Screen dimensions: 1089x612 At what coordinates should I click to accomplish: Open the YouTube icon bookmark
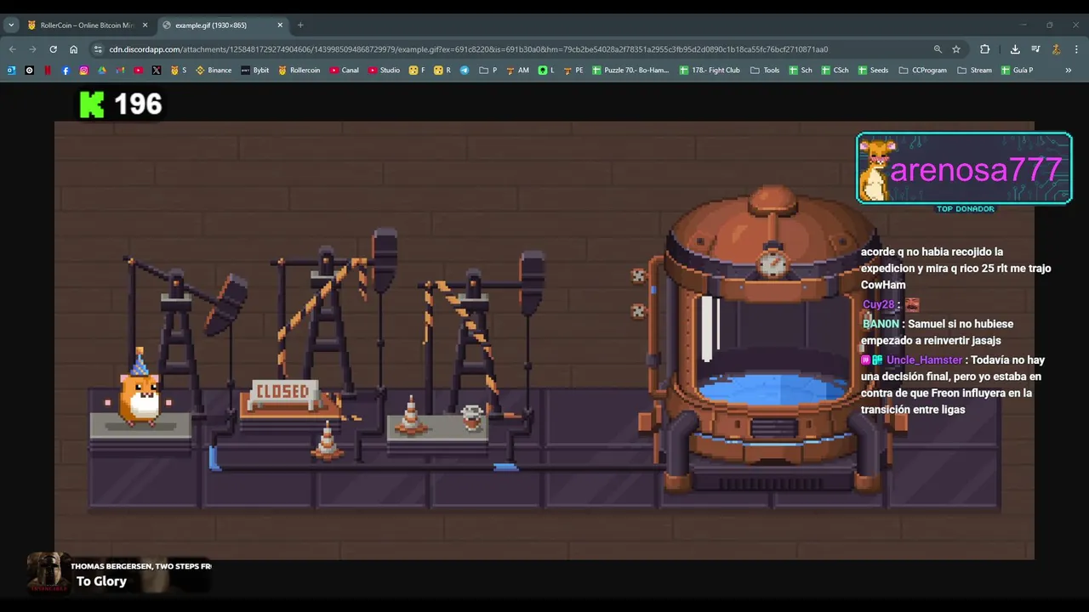[138, 71]
